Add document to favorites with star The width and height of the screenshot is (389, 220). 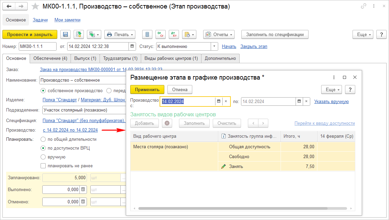coord(35,6)
